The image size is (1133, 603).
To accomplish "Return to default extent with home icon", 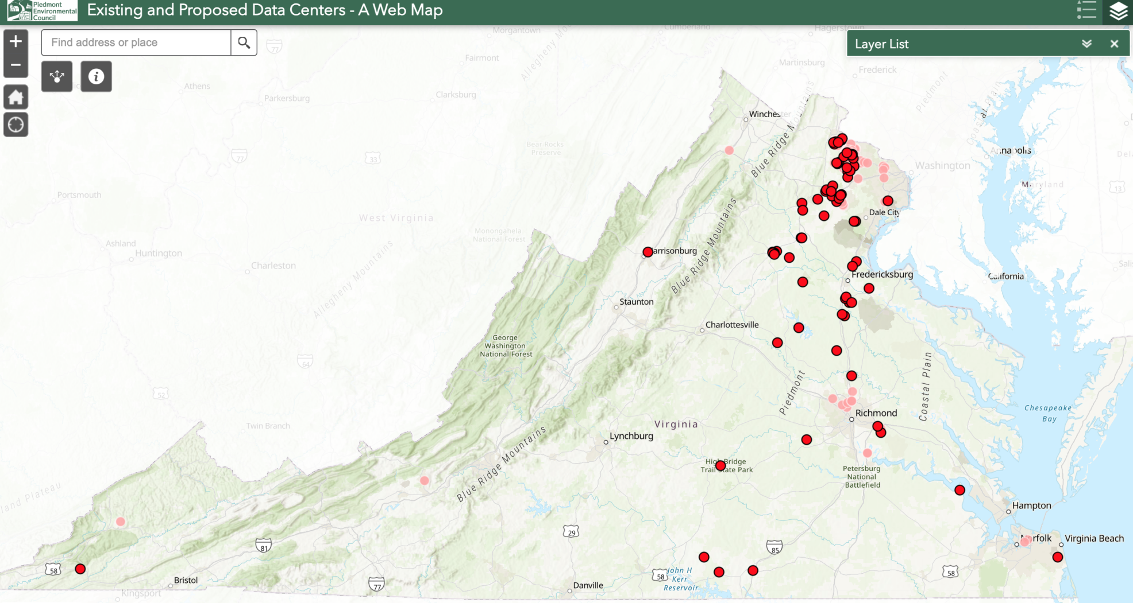I will pos(16,96).
